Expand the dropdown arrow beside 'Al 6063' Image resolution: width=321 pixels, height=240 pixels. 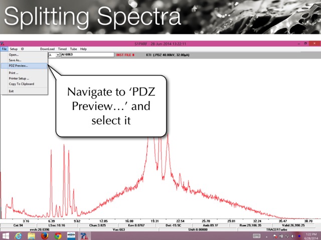(58, 54)
